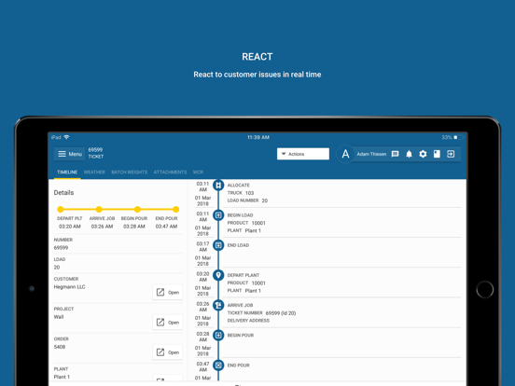
Task: Open the Wall project
Action: [x=168, y=323]
